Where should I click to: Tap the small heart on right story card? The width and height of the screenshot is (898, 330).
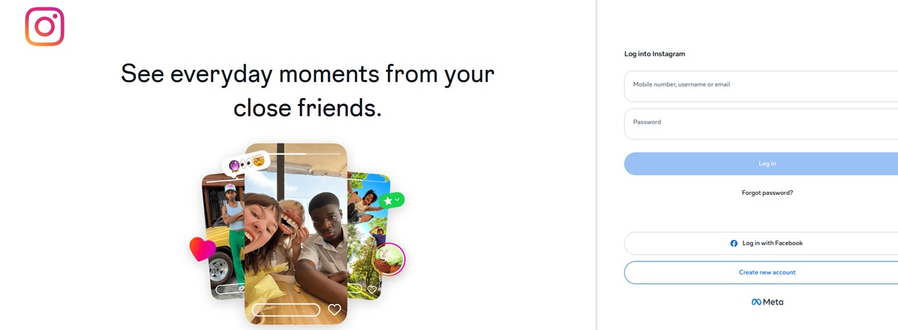point(372,289)
